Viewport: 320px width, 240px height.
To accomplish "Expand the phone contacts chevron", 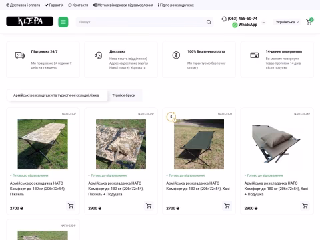I will (x=263, y=23).
